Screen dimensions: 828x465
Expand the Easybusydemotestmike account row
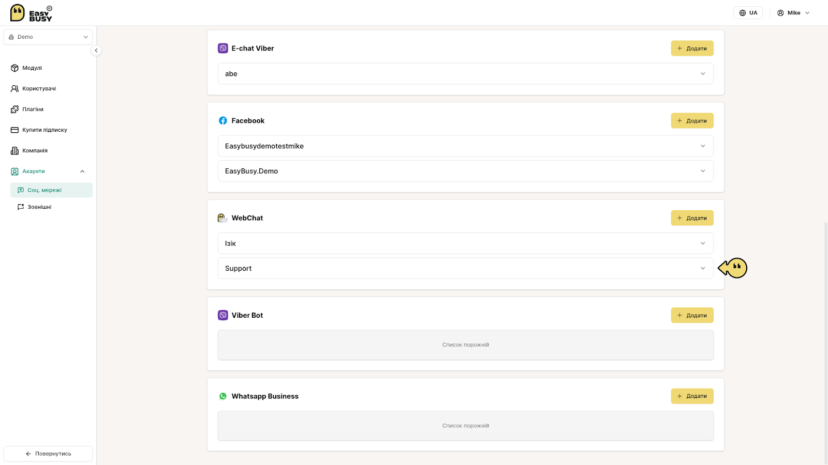(465, 146)
